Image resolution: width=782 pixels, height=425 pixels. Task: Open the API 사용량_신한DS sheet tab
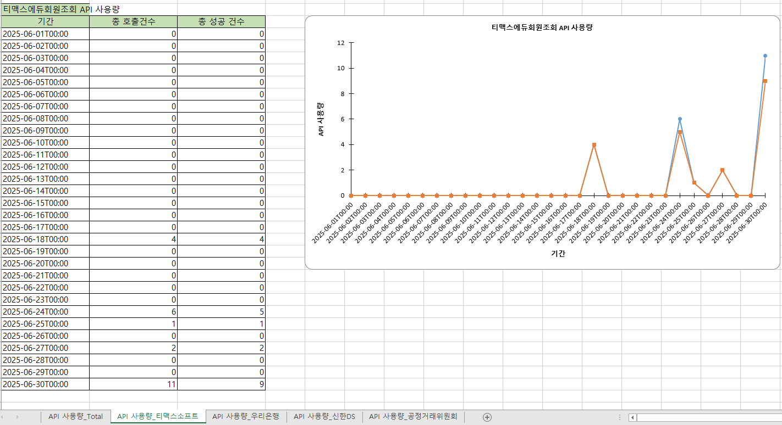(324, 417)
